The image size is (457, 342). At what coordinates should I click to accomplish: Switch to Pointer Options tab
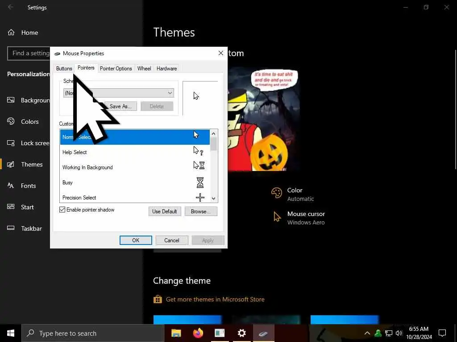click(x=116, y=68)
